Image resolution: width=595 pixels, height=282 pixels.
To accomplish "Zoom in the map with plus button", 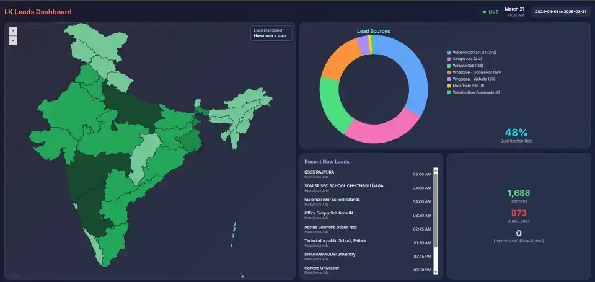I will [x=13, y=31].
